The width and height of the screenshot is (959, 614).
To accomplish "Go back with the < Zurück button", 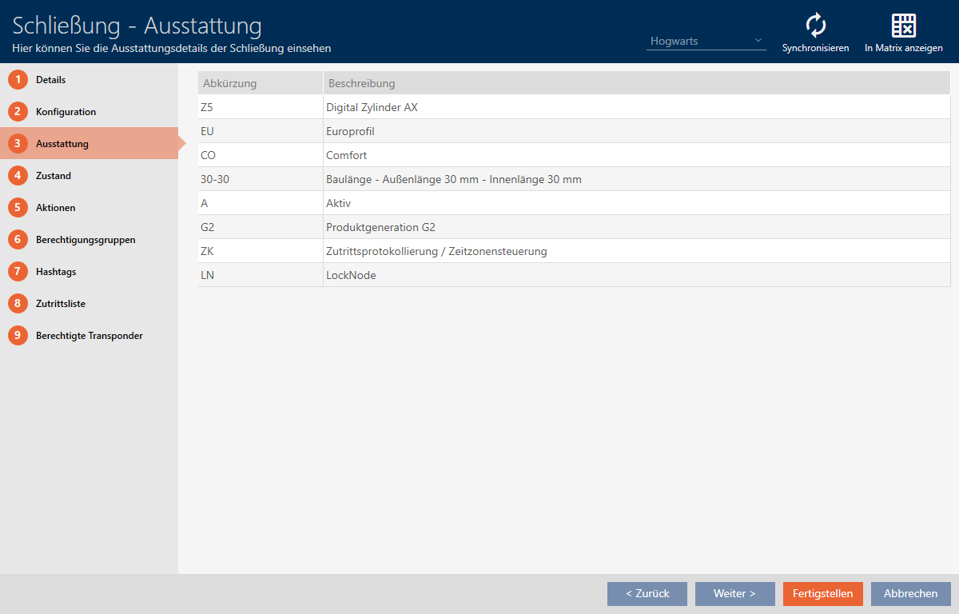I will pos(647,593).
